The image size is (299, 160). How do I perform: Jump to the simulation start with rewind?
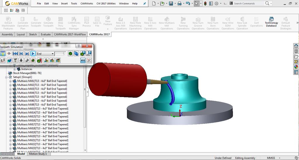point(15,54)
